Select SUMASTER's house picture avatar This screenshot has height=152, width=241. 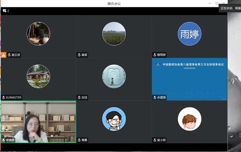pos(39,76)
